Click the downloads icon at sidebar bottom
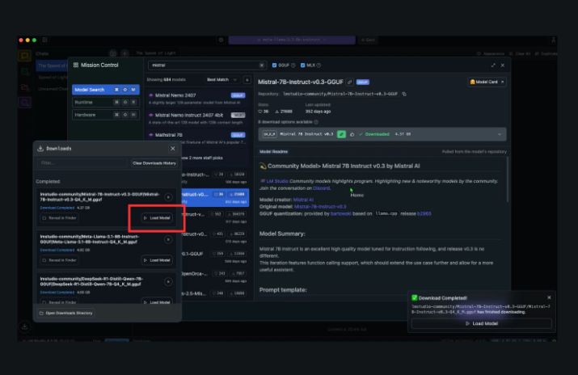This screenshot has width=578, height=375. (25, 327)
